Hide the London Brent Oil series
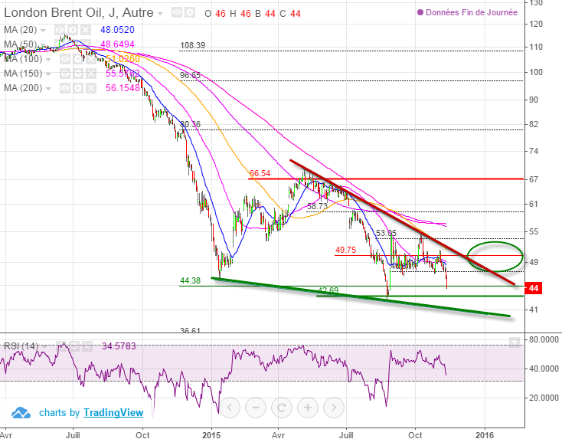Image resolution: width=562 pixels, height=439 pixels. (x=176, y=12)
